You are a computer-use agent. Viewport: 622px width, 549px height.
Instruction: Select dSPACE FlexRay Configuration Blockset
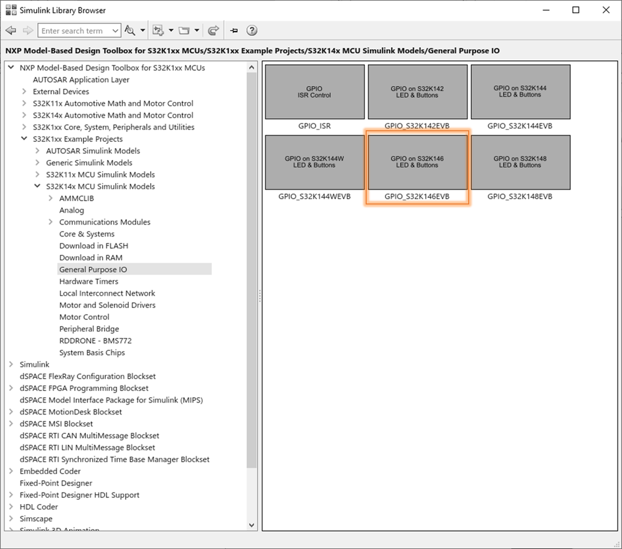click(88, 377)
